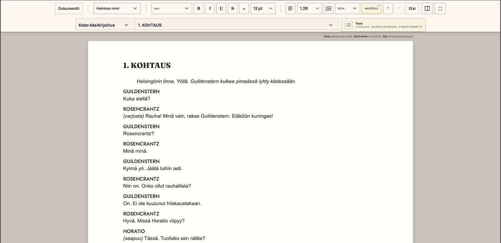Click the text alignment icon
The width and height of the screenshot is (501, 243).
(290, 8)
